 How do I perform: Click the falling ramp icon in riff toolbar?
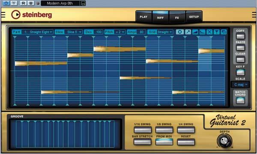click(x=202, y=32)
